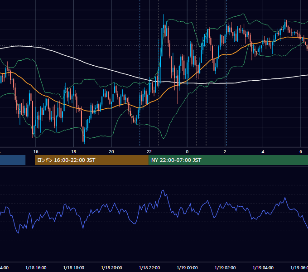Screen dimensions: 308x272
Task: Click hour label 16 on upper axis
Action: click(36, 151)
